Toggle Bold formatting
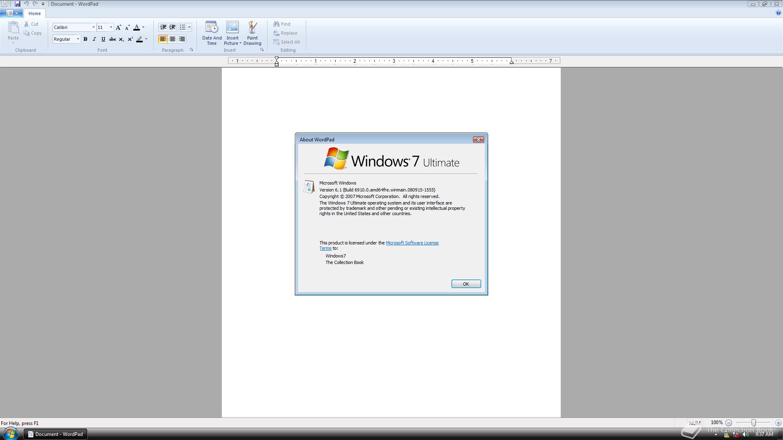Screen dimensions: 783x440 pyautogui.click(x=85, y=39)
